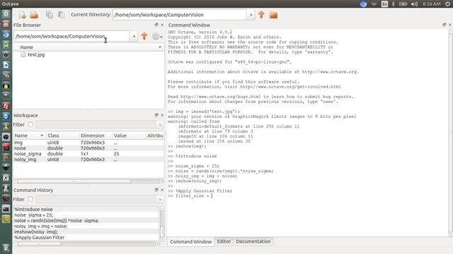453x254 pixels.
Task: Click the filter_size prompt line in Command Window
Action: [x=190, y=196]
